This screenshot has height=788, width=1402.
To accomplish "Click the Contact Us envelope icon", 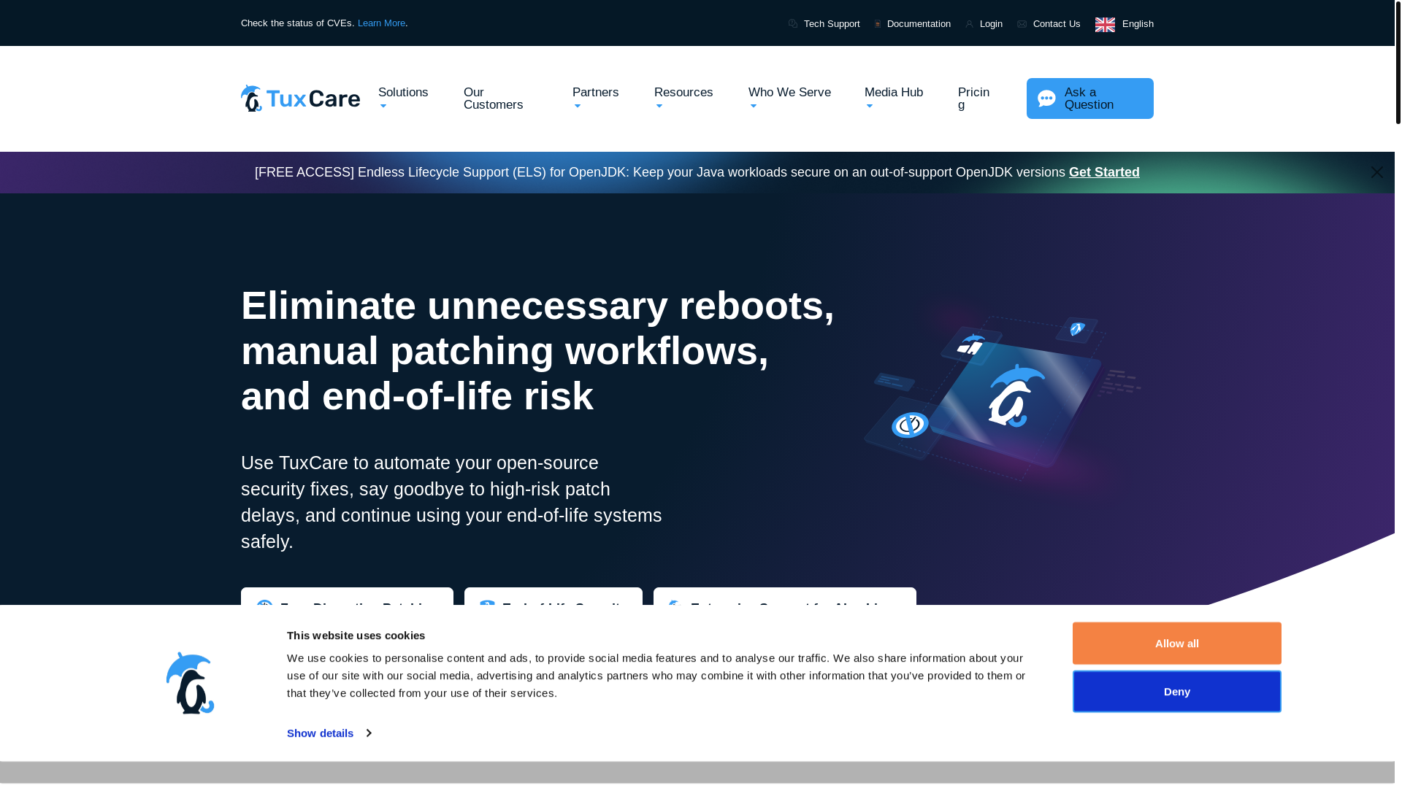I will pos(1022,24).
